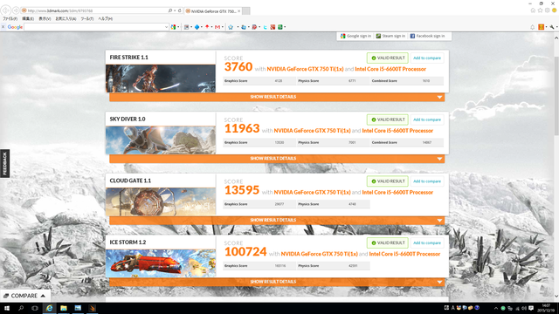Open the お気に入り(A) menu
The width and height of the screenshot is (559, 314).
click(66, 18)
